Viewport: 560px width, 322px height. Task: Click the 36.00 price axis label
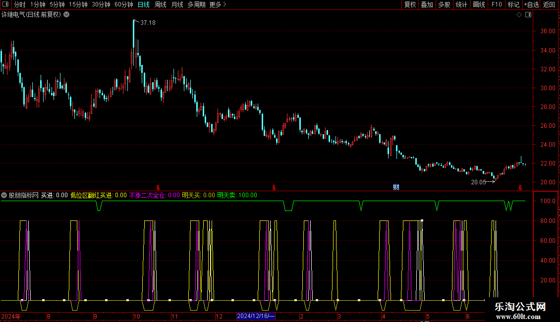click(548, 31)
